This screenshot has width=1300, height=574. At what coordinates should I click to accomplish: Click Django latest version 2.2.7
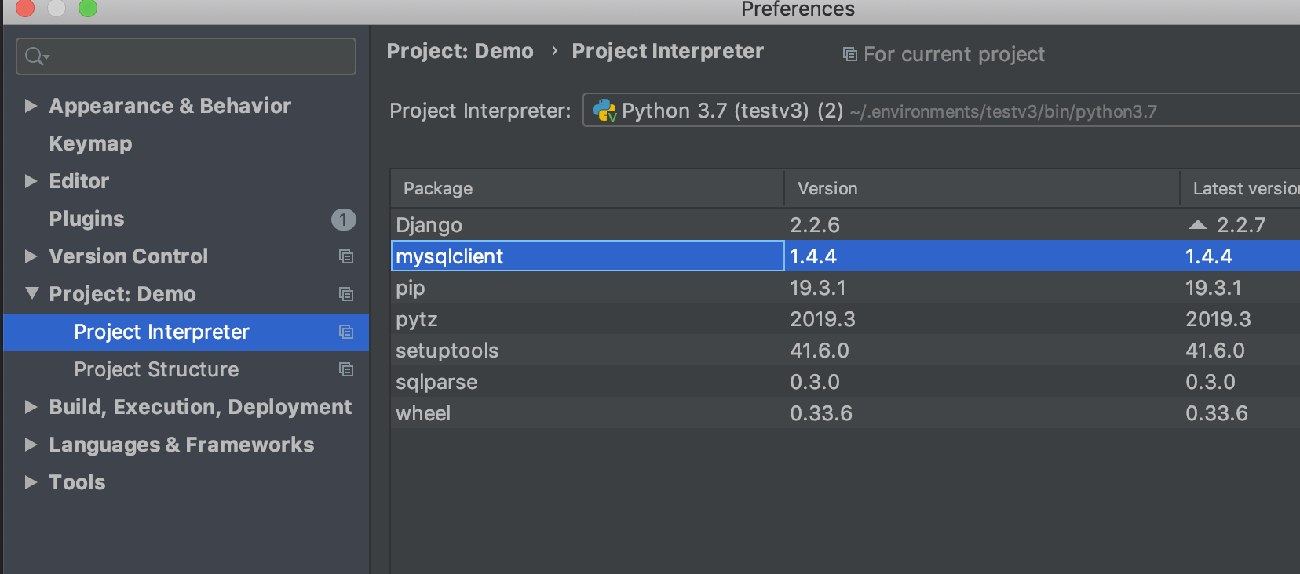point(1241,225)
